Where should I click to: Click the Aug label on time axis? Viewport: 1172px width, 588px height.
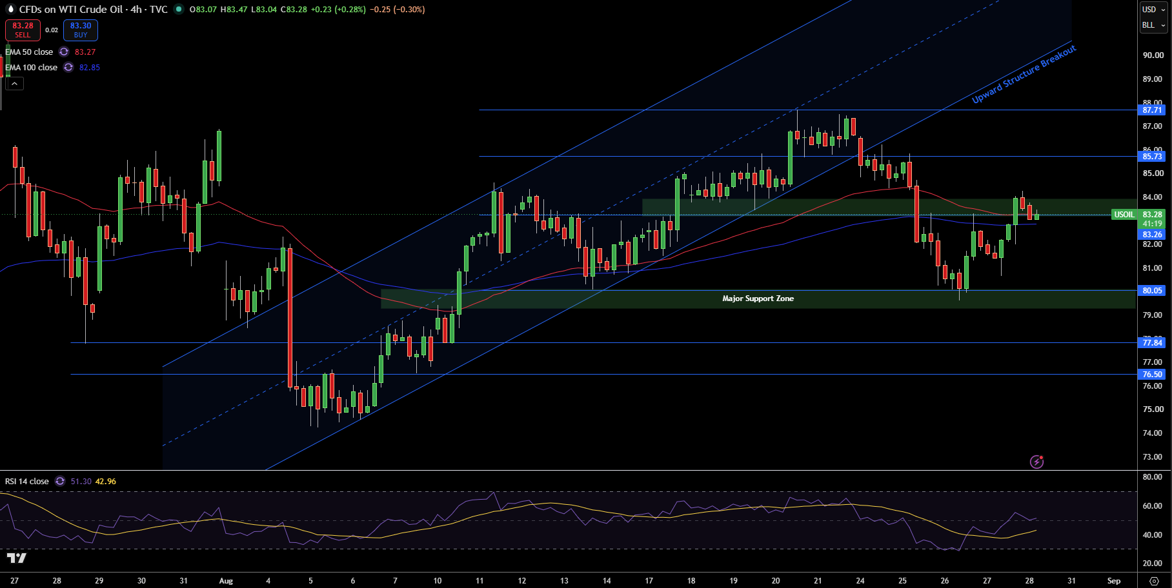click(226, 581)
